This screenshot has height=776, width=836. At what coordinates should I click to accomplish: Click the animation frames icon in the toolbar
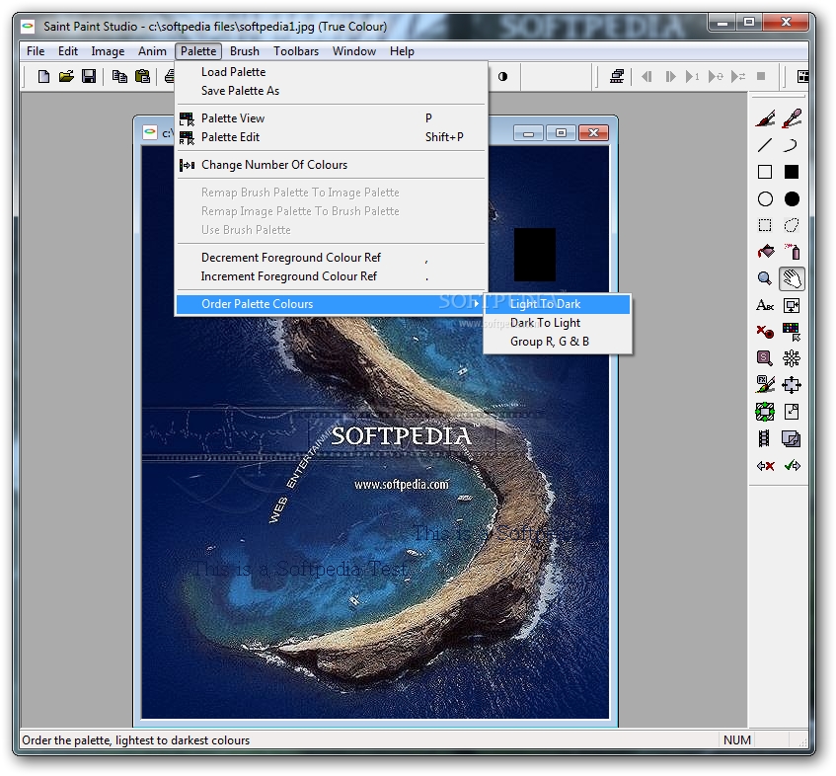click(617, 77)
